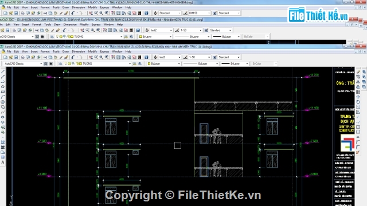Viewport: 367px width, 206px height.
Task: Open File menu in the front window
Action: click(x=9, y=51)
